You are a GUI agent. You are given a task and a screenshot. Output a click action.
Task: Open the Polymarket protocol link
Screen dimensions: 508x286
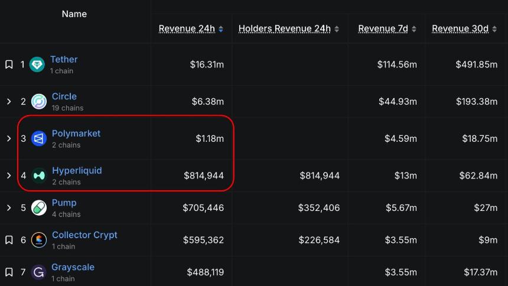tap(76, 134)
